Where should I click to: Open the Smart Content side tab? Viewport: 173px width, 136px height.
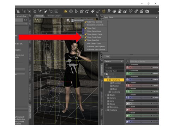coord(30,112)
